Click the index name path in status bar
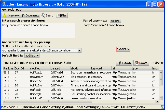 (x=81, y=107)
